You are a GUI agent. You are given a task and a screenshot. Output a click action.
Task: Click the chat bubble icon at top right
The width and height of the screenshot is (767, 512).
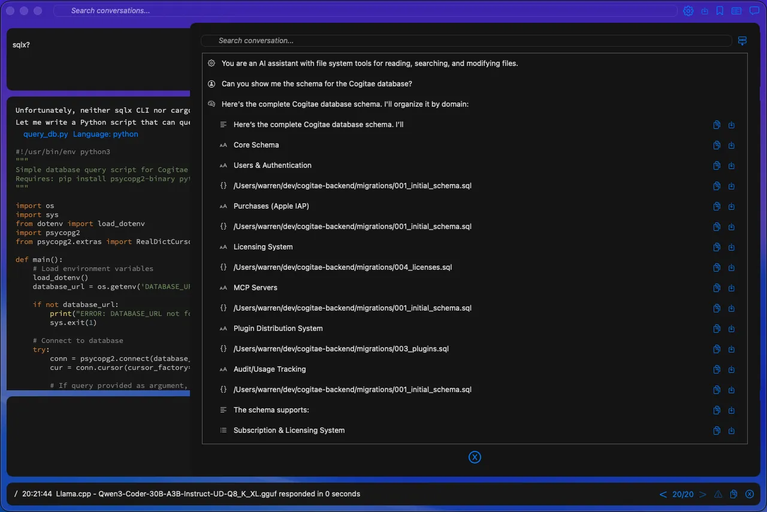pyautogui.click(x=754, y=11)
